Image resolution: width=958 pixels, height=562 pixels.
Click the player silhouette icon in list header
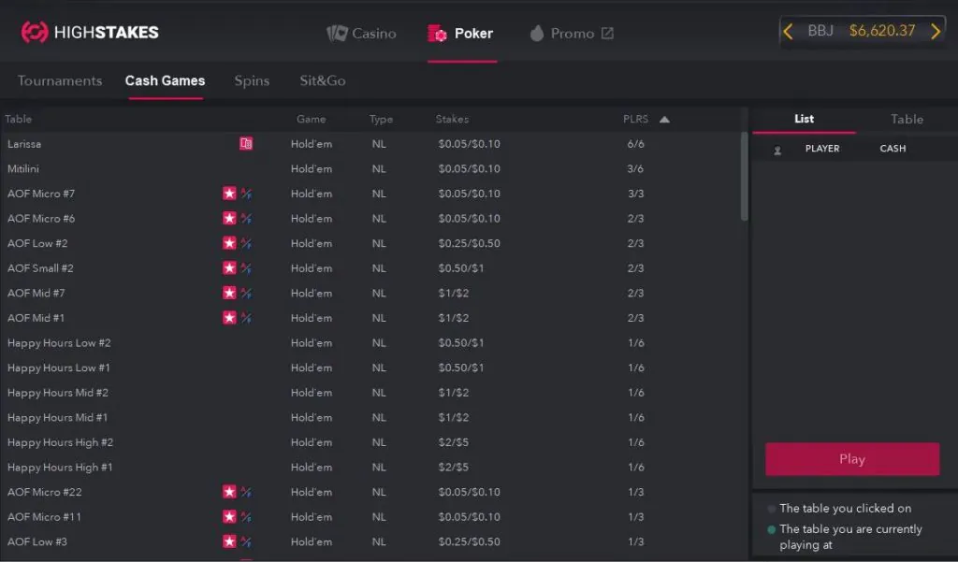[777, 150]
